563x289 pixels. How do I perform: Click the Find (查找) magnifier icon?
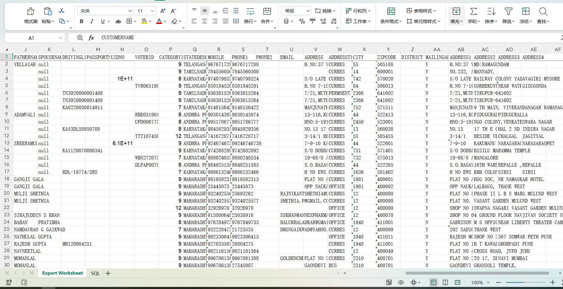(x=543, y=11)
